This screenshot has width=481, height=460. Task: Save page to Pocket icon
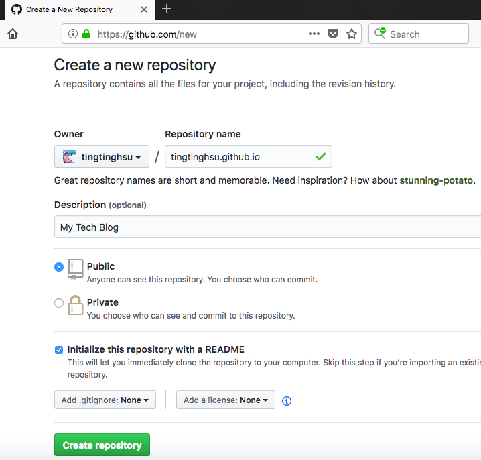pyautogui.click(x=333, y=33)
